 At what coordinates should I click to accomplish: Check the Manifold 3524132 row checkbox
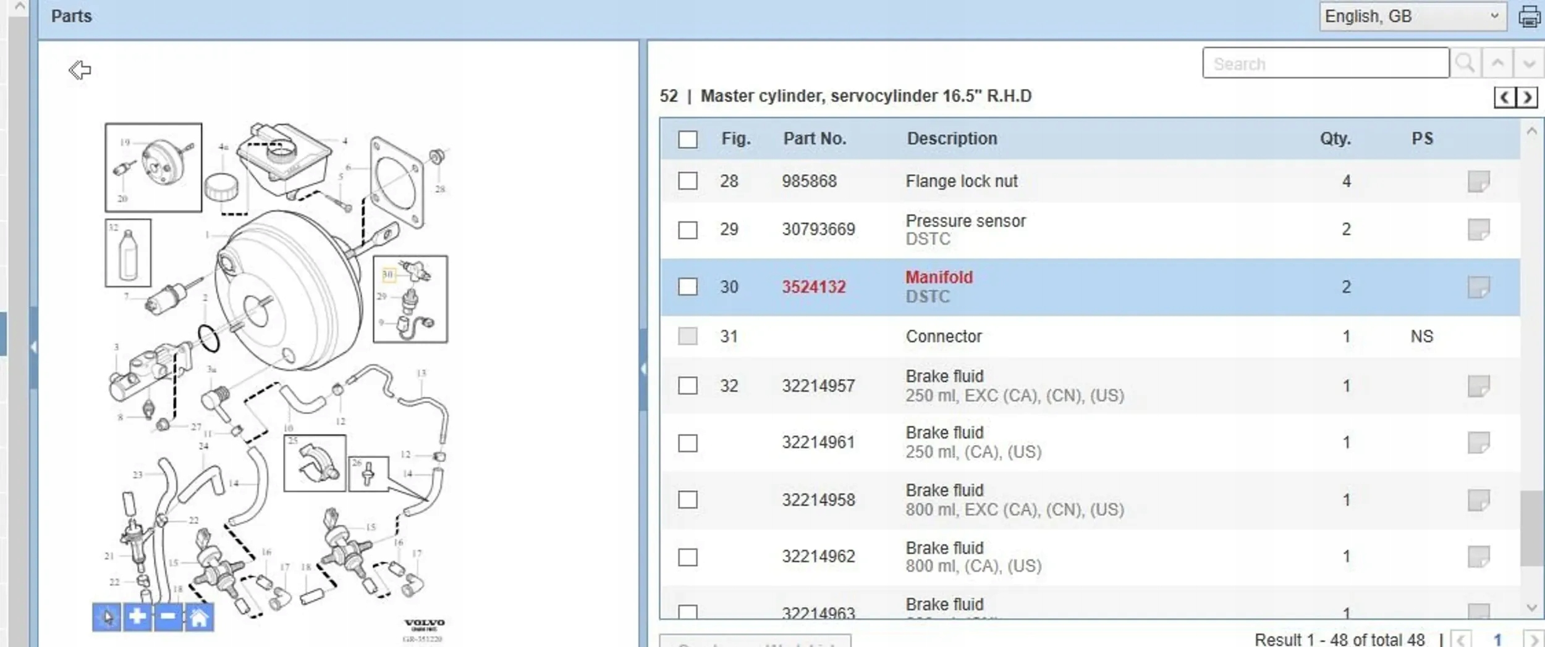coord(688,286)
